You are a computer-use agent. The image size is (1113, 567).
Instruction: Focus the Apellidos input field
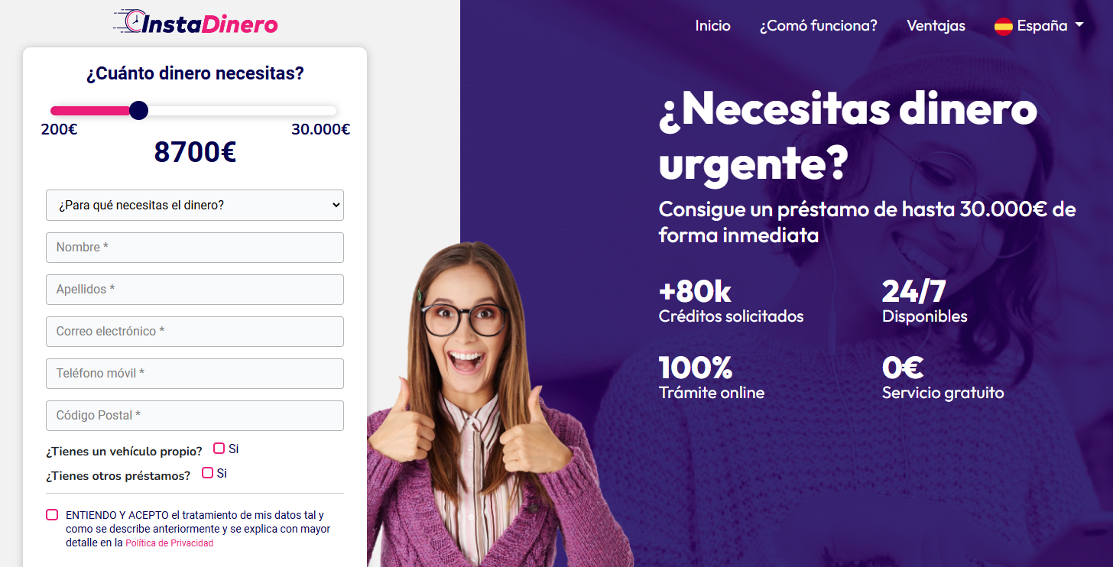pyautogui.click(x=195, y=290)
